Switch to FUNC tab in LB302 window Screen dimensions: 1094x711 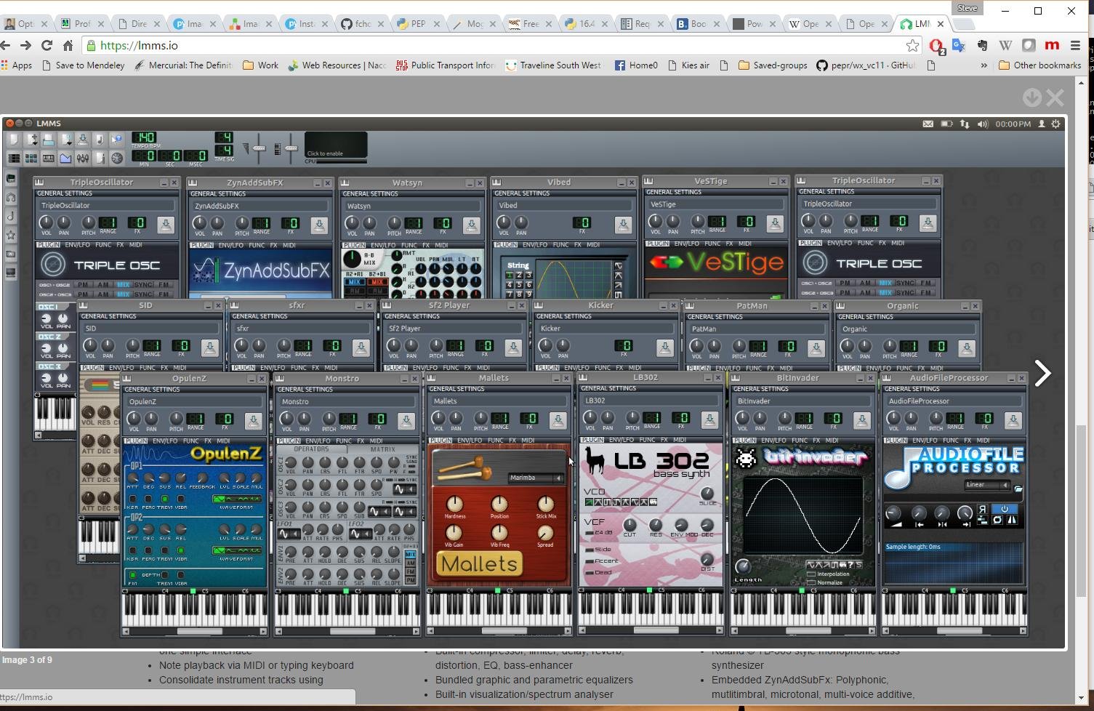point(646,440)
